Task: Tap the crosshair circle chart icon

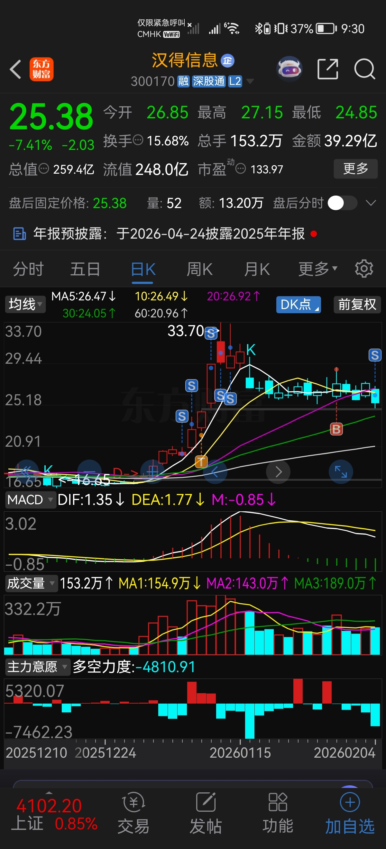Action: coord(152,472)
